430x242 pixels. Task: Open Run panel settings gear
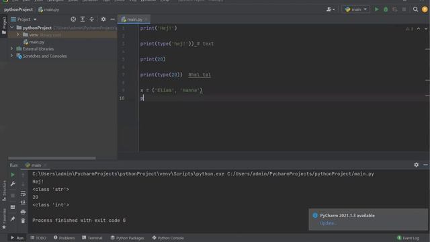pos(416,165)
